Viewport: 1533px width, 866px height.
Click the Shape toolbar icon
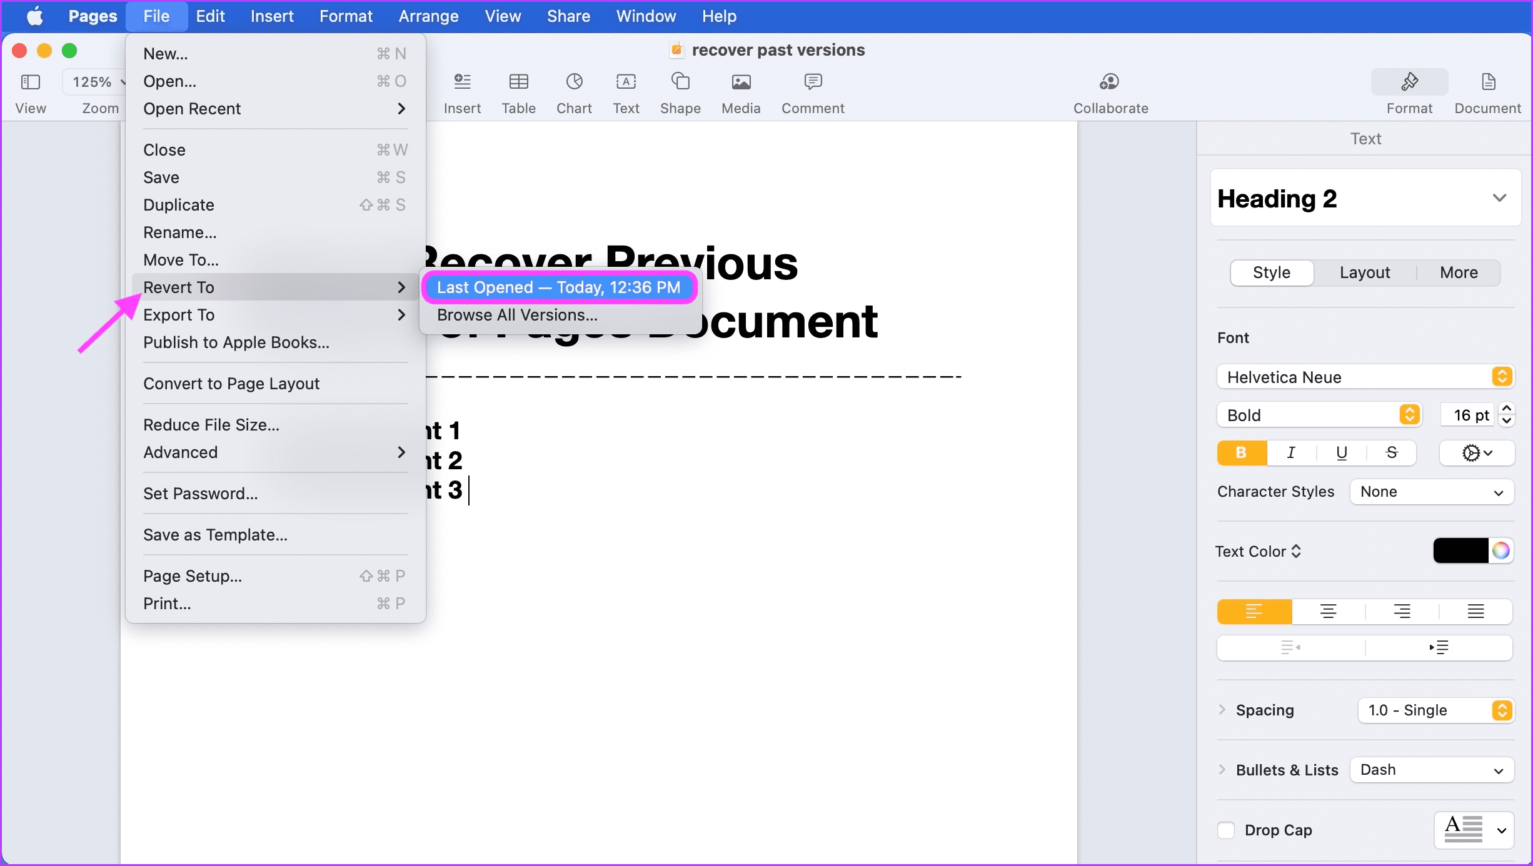pyautogui.click(x=680, y=82)
